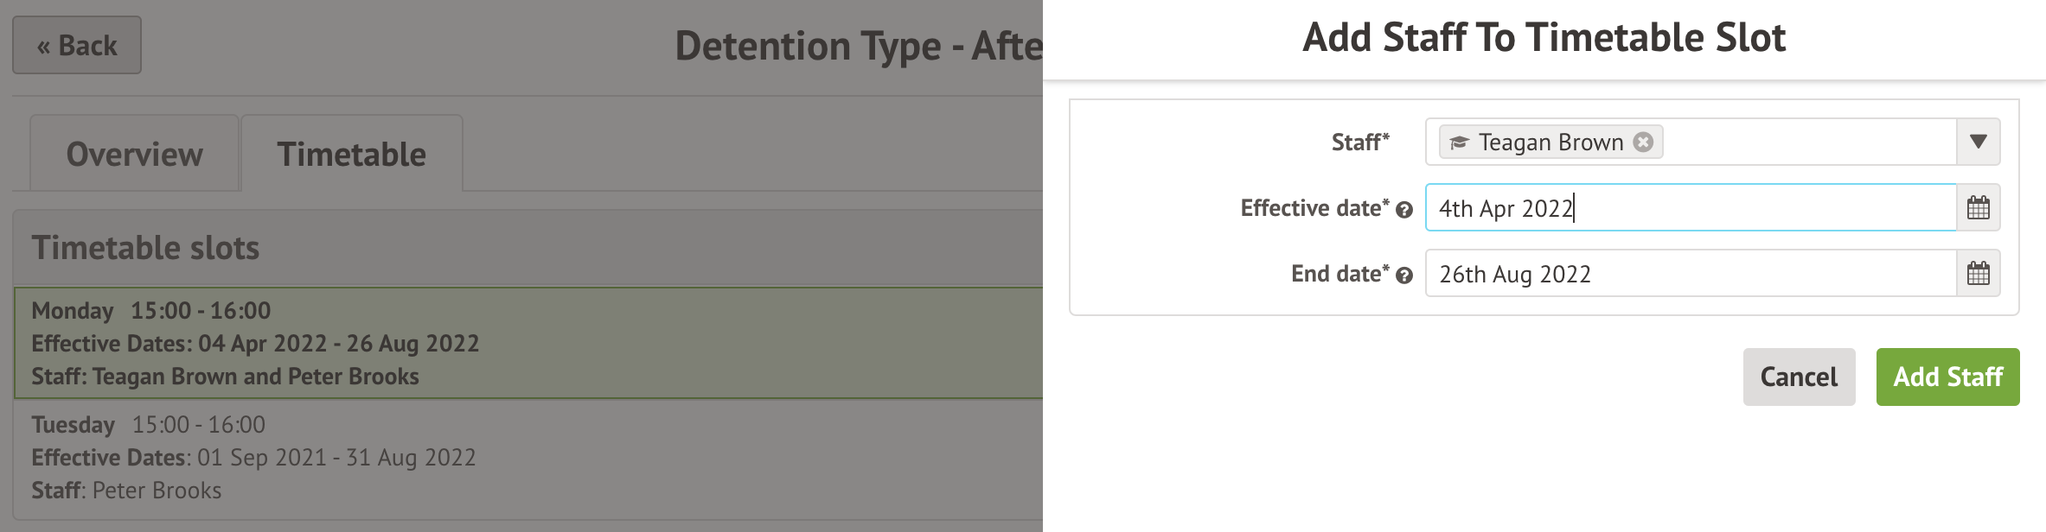Expand the Staff dropdown arrow
The image size is (2046, 532).
(1978, 142)
